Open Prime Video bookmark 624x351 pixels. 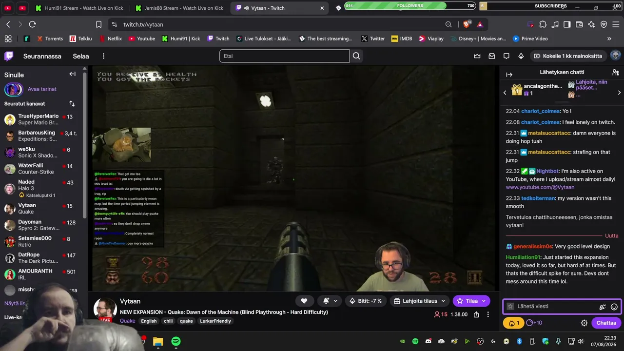pyautogui.click(x=530, y=39)
